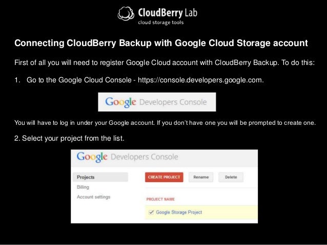Open the console.developers.google.com URL
The width and height of the screenshot is (327, 245).
pyautogui.click(x=200, y=80)
